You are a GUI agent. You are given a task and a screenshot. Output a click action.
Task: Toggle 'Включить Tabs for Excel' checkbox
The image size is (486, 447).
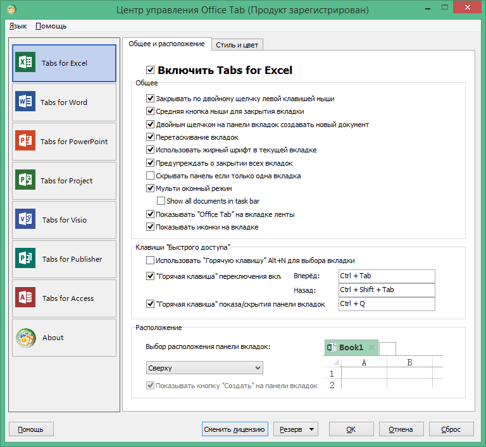pos(151,70)
